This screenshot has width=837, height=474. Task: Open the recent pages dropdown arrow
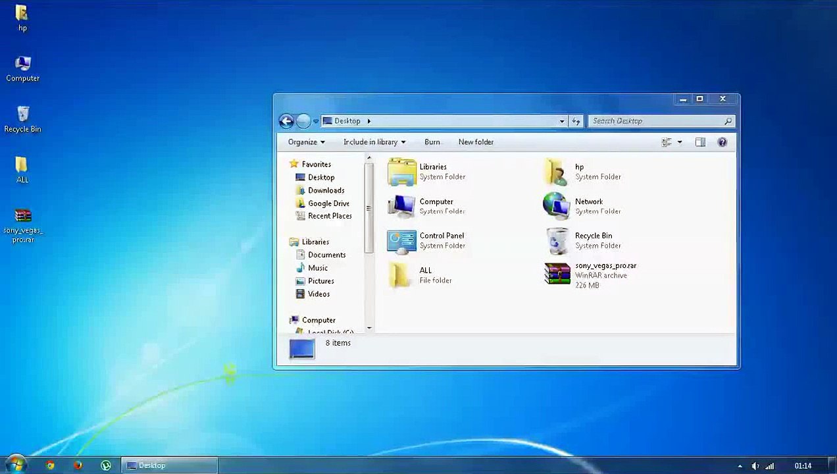point(316,121)
